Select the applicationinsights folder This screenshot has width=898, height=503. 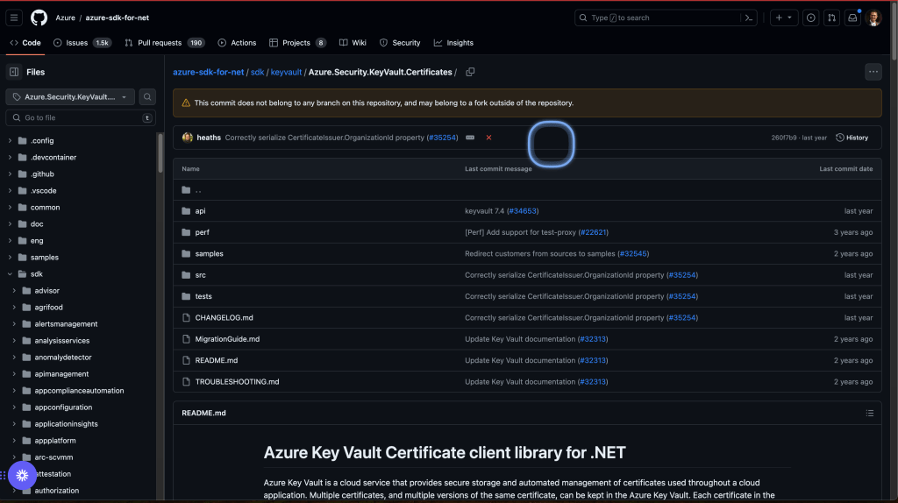pyautogui.click(x=66, y=424)
